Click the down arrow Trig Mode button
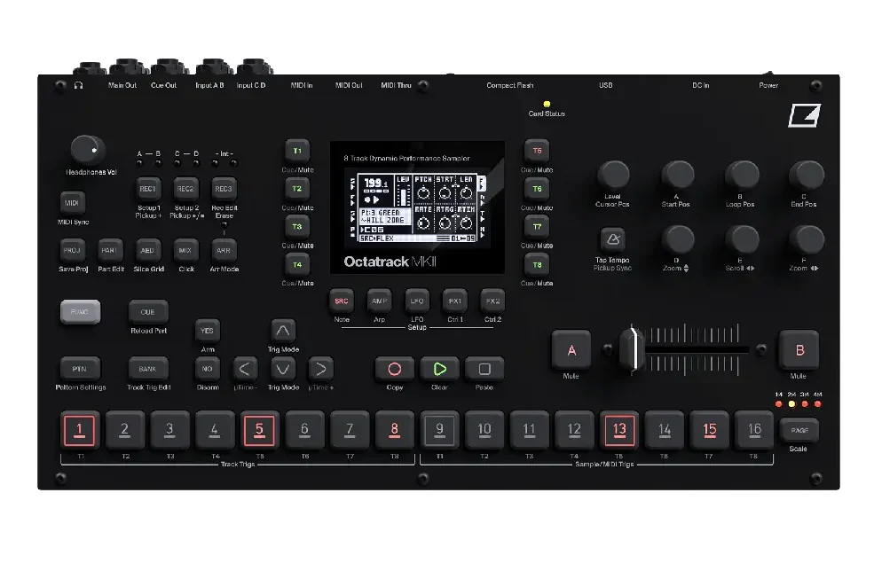Viewport: 874px width, 563px height. (x=283, y=369)
